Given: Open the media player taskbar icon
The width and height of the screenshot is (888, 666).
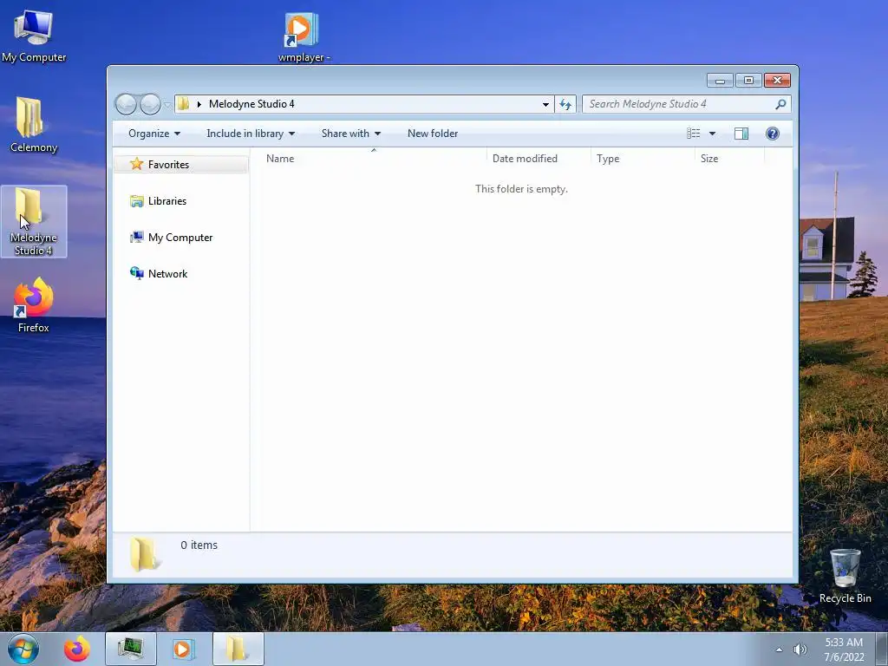Looking at the screenshot, I should [x=182, y=649].
